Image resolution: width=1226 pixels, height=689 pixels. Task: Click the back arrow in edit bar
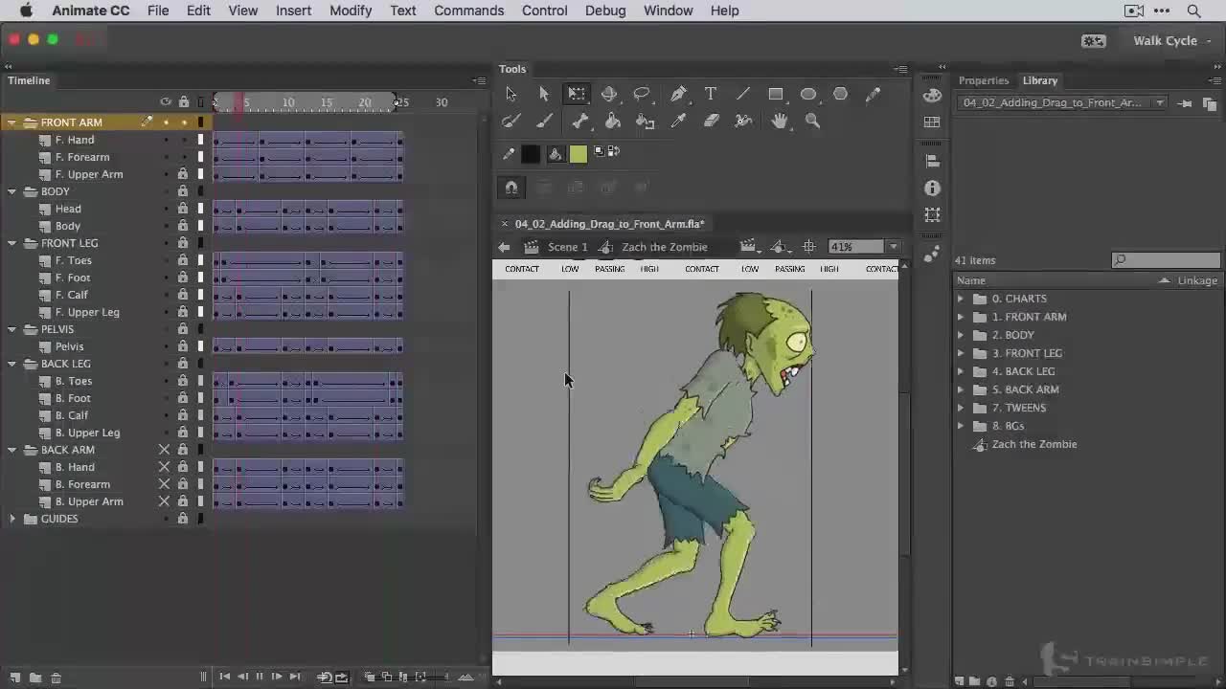point(504,247)
